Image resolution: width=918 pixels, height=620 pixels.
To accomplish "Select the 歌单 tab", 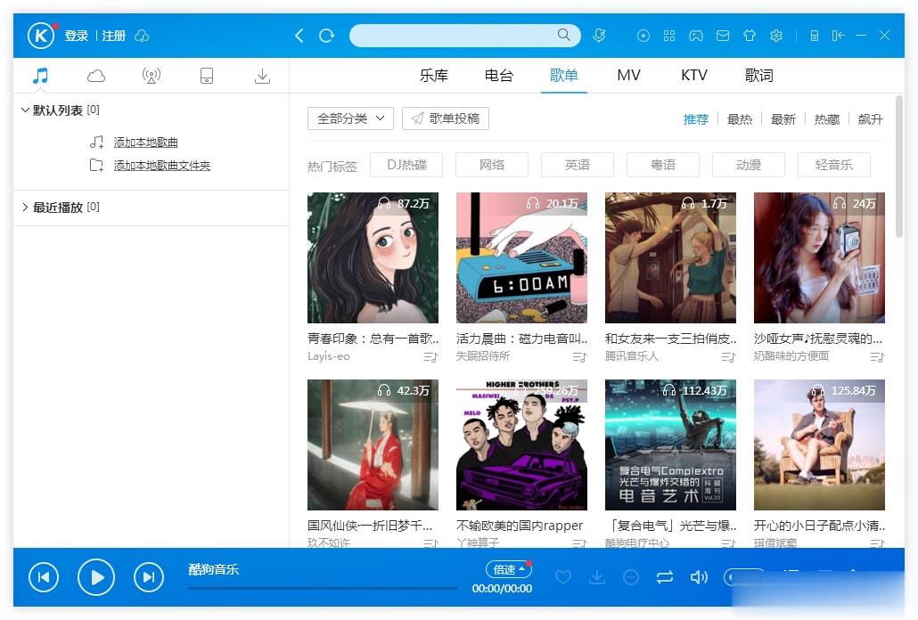I will pos(564,76).
